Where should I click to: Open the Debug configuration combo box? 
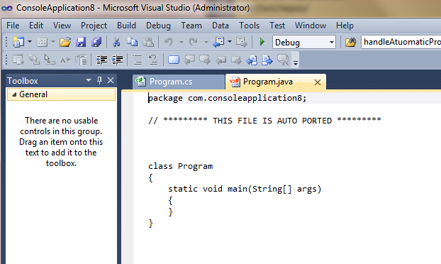(304, 42)
